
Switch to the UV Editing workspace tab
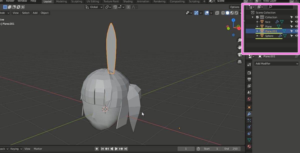pyautogui.click(x=93, y=1)
